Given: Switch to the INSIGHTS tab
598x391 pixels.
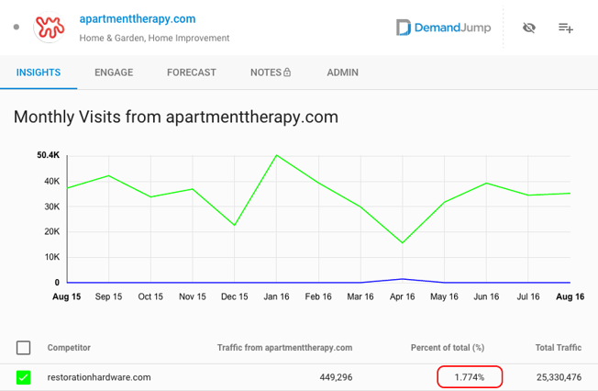Looking at the screenshot, I should pos(39,73).
